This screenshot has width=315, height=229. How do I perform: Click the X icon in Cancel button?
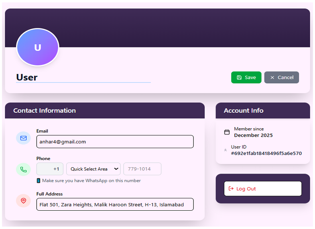click(272, 78)
